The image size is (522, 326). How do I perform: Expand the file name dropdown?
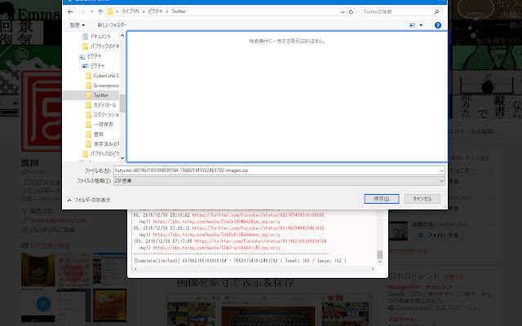(441, 170)
